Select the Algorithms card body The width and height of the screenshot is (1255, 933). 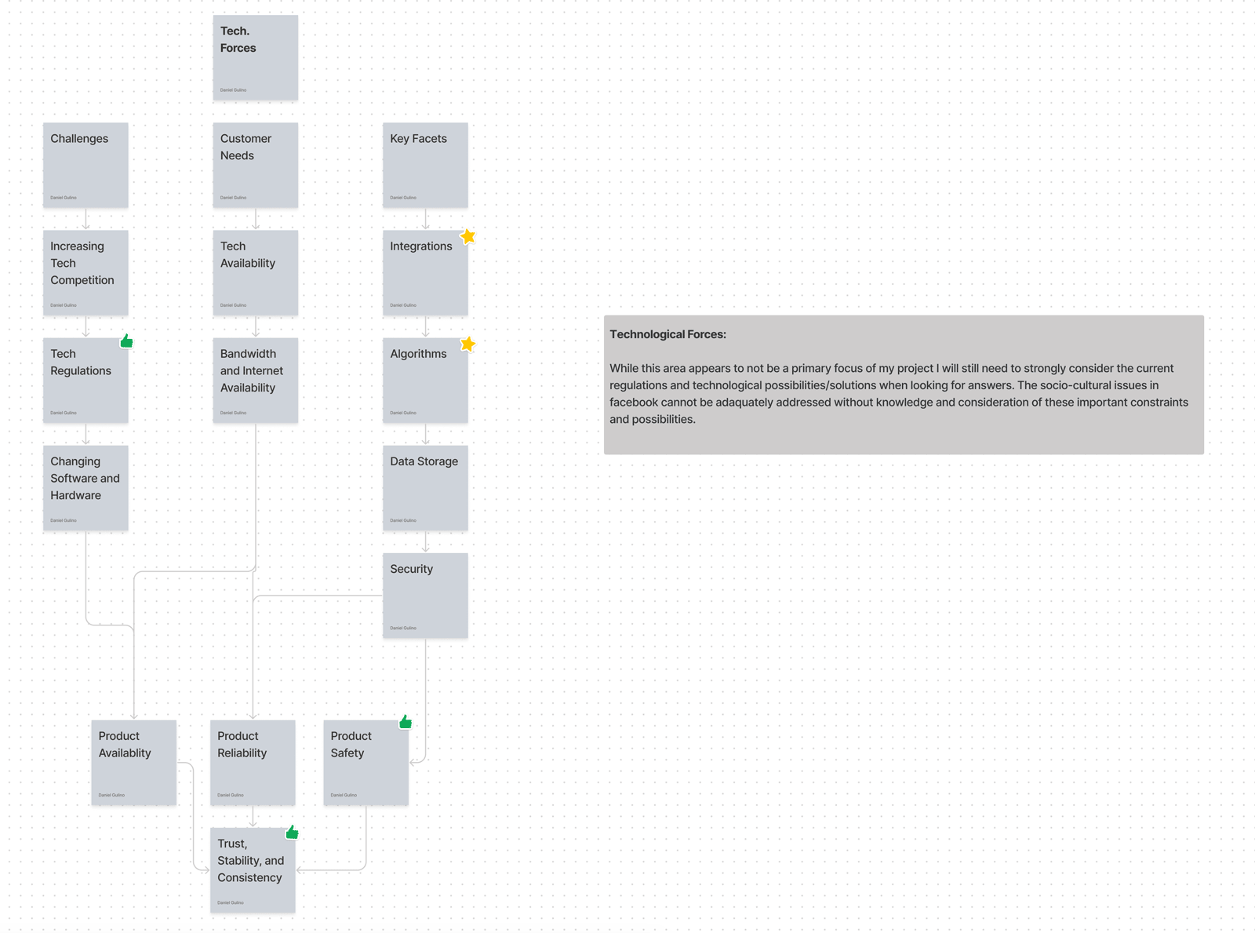click(x=425, y=381)
